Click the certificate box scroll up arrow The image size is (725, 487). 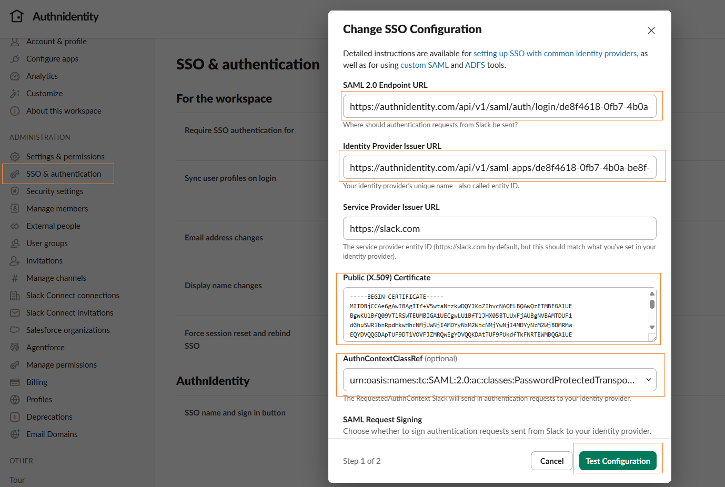click(652, 293)
